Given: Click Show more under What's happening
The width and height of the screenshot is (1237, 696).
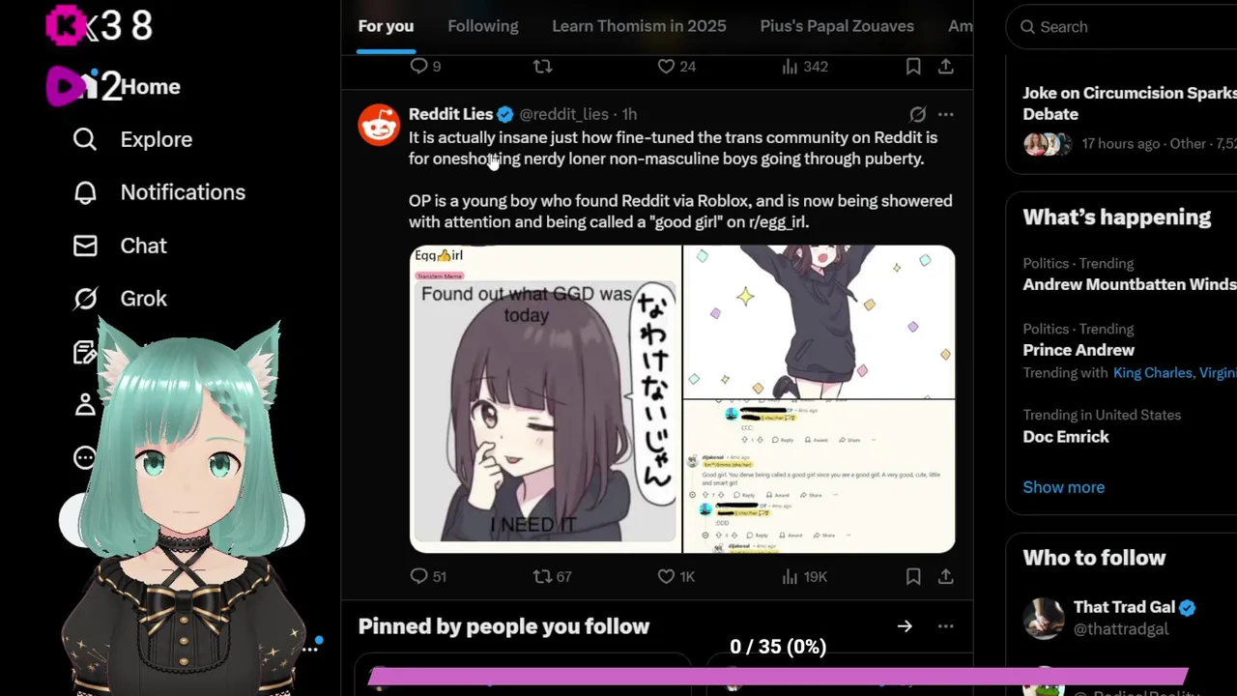Looking at the screenshot, I should [x=1064, y=487].
